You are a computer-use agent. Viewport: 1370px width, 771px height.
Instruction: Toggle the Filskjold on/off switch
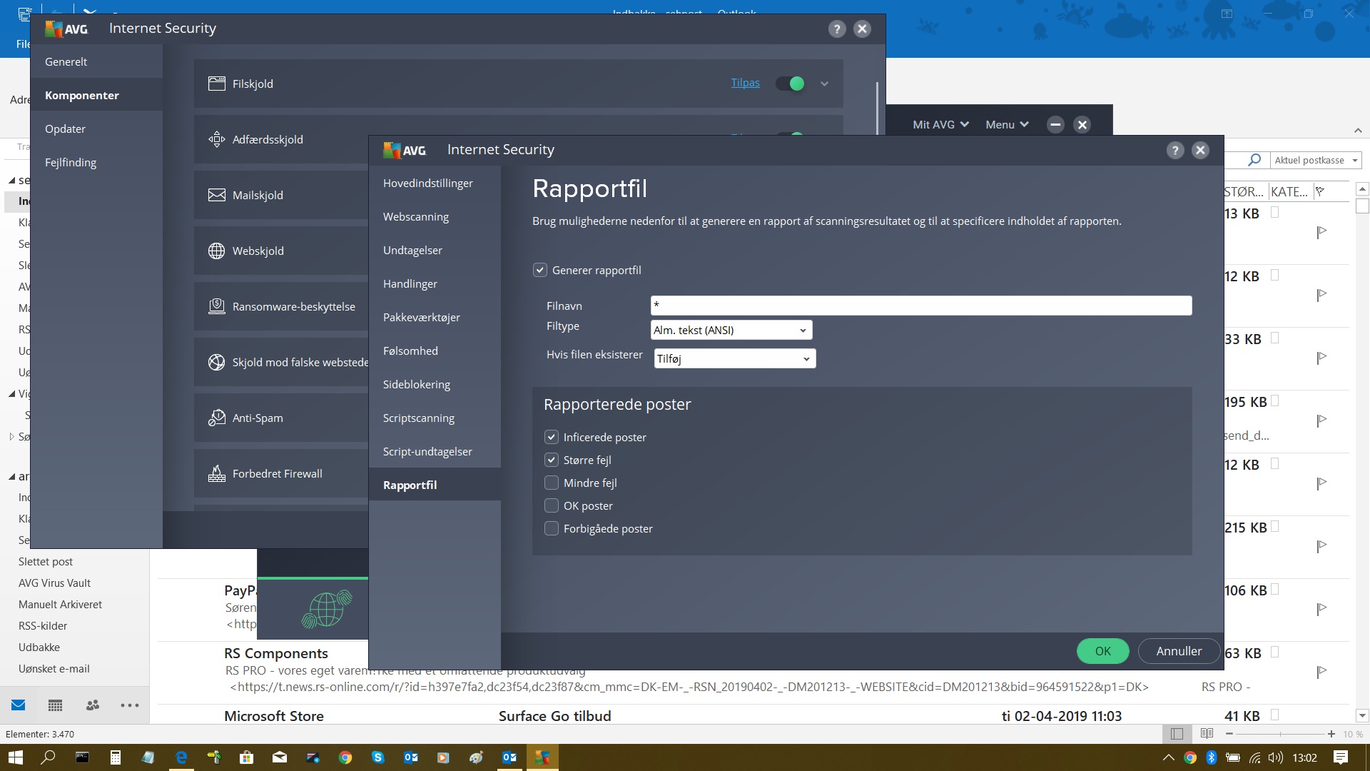pyautogui.click(x=788, y=84)
